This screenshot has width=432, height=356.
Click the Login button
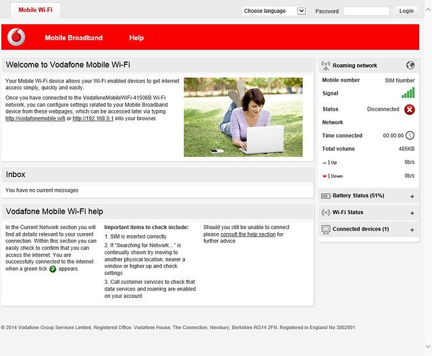(406, 11)
